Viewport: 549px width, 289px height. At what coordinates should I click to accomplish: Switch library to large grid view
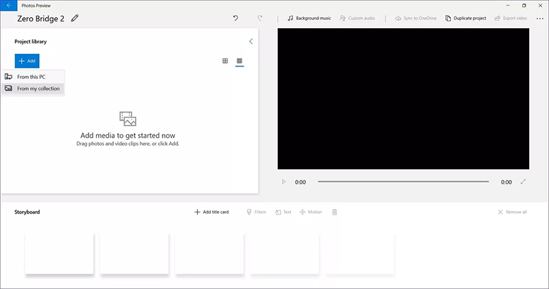[x=225, y=61]
